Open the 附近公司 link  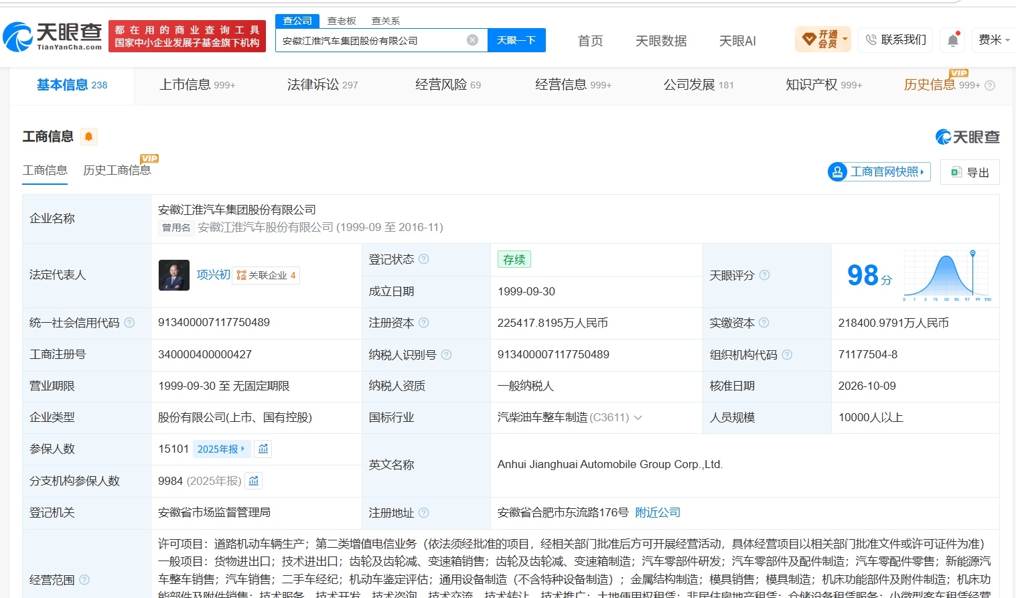coord(658,512)
